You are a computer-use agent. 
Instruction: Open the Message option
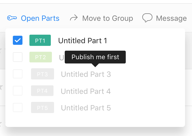(x=164, y=18)
